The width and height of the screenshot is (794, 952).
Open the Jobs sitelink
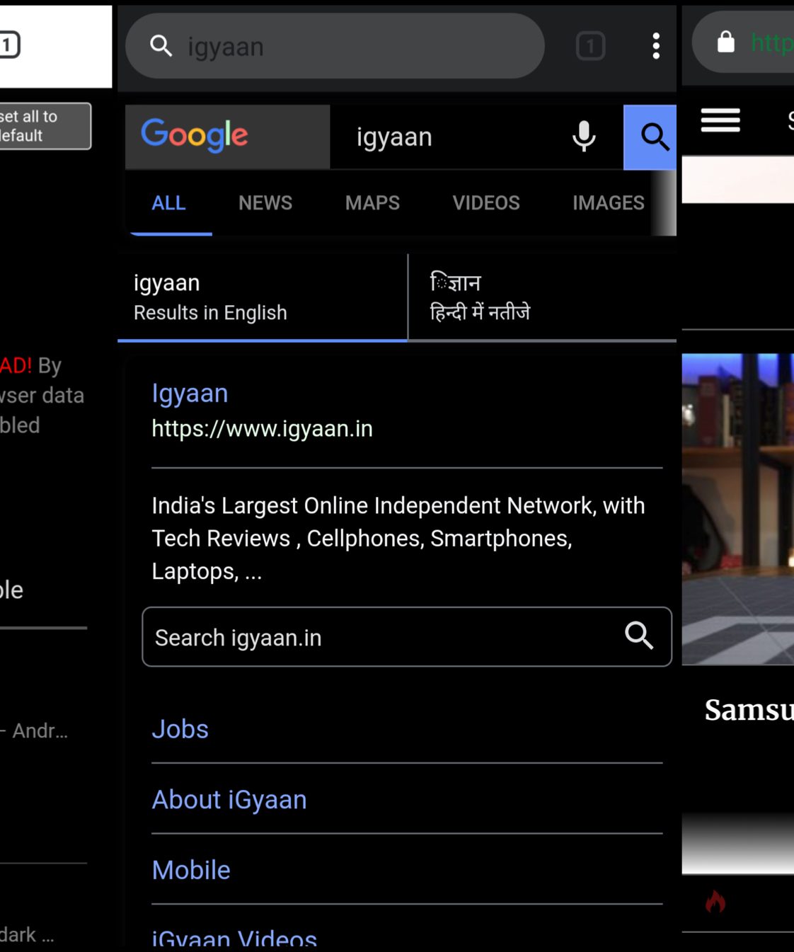180,730
